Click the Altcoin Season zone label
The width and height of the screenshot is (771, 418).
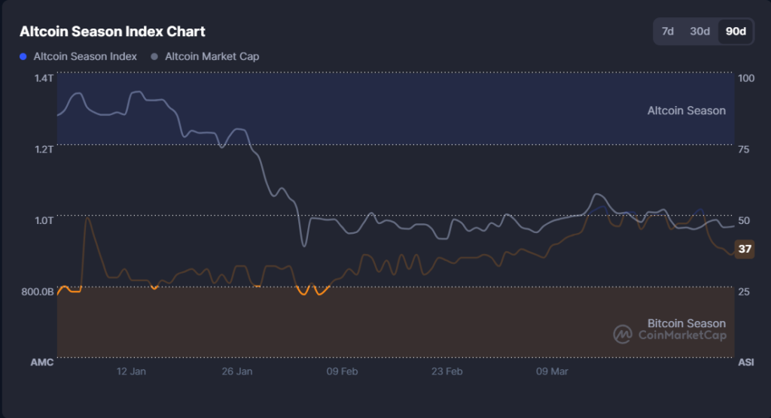[686, 111]
